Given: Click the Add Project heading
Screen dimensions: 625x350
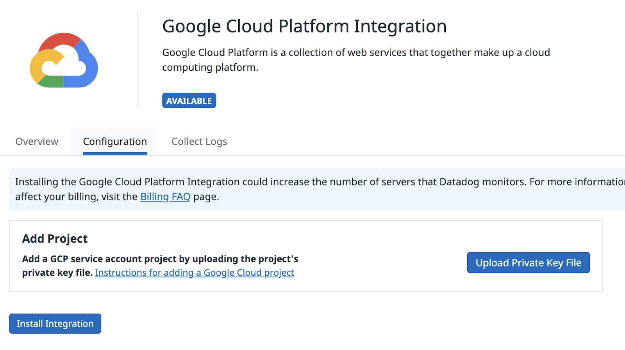Looking at the screenshot, I should click(x=55, y=239).
